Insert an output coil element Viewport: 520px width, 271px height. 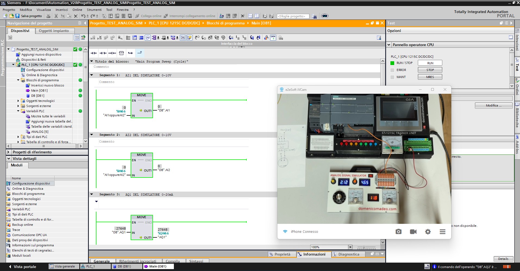click(112, 53)
